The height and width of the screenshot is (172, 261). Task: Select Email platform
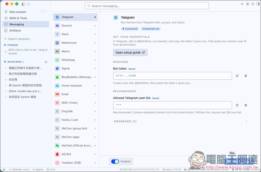coord(75,94)
